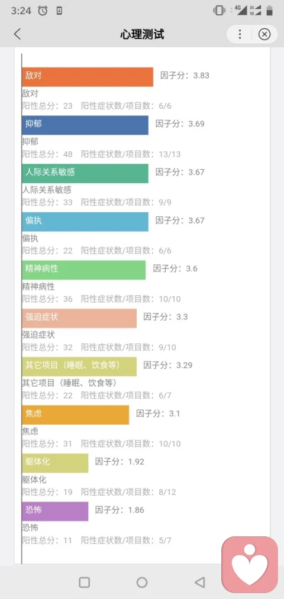Select the teal 人际关系敏感 bar
This screenshot has height=599, width=284.
click(x=85, y=173)
